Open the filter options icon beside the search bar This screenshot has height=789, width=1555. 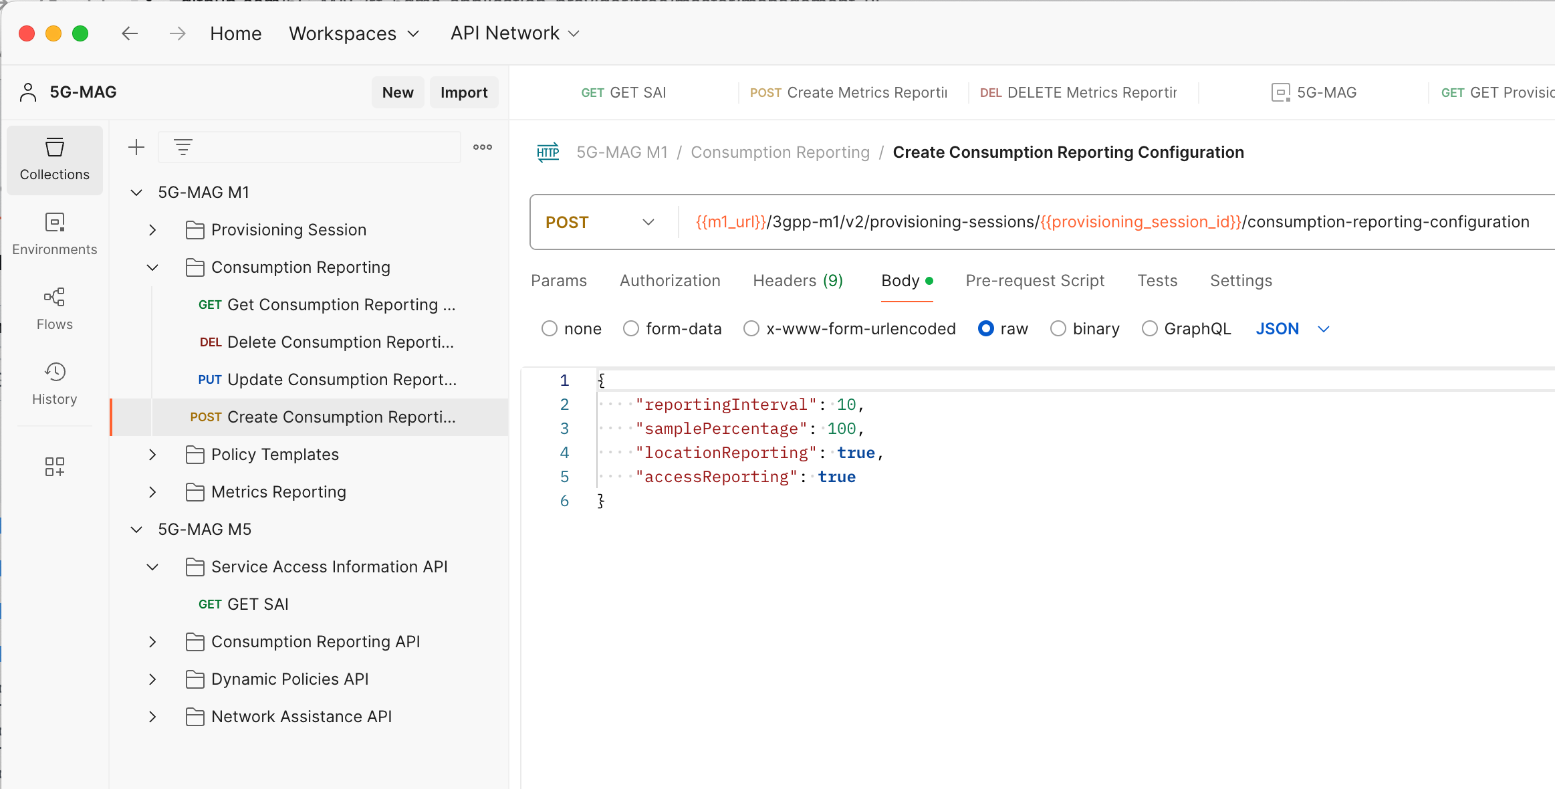pyautogui.click(x=183, y=146)
